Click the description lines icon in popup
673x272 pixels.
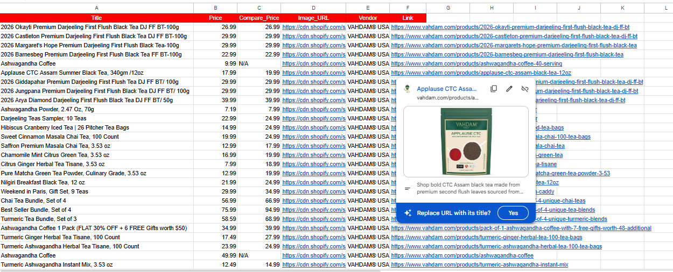point(408,188)
